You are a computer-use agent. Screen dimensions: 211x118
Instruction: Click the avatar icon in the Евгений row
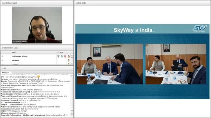69,60
